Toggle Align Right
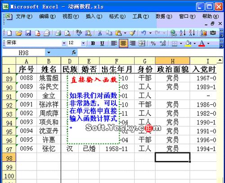Image resolution: width=225 pixels, height=183 pixels. coord(133,44)
